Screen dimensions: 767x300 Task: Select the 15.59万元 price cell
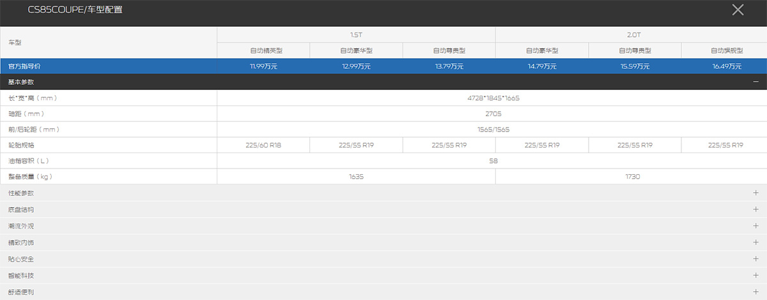(635, 66)
